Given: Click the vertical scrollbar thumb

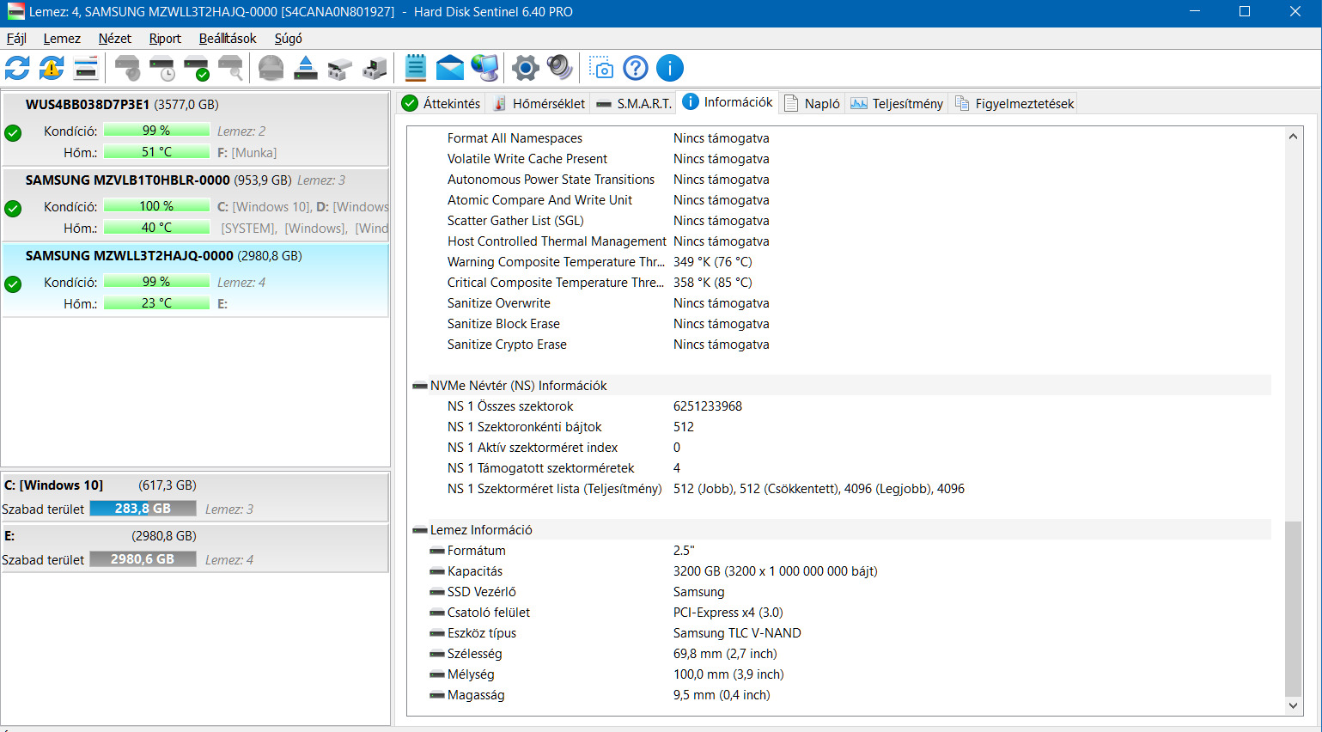Looking at the screenshot, I should point(1293,608).
